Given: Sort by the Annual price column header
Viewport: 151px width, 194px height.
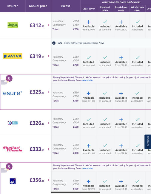Looking at the screenshot, I should point(38,6).
